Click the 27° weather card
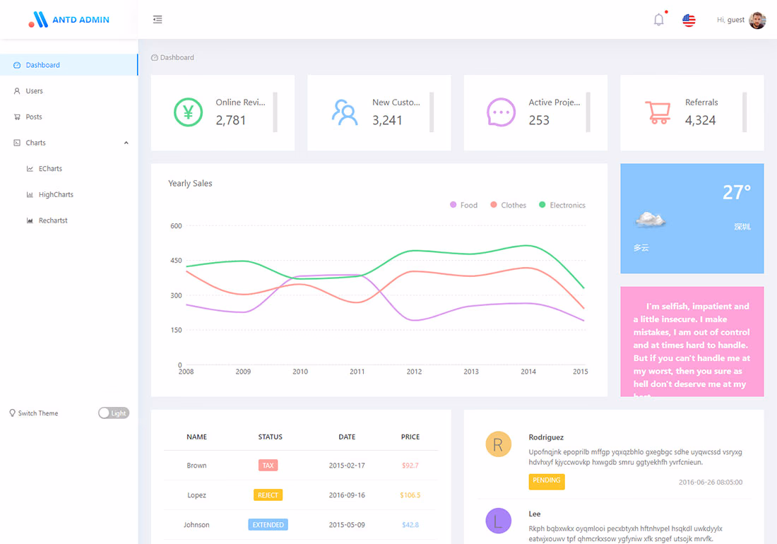The height and width of the screenshot is (544, 777). point(692,218)
